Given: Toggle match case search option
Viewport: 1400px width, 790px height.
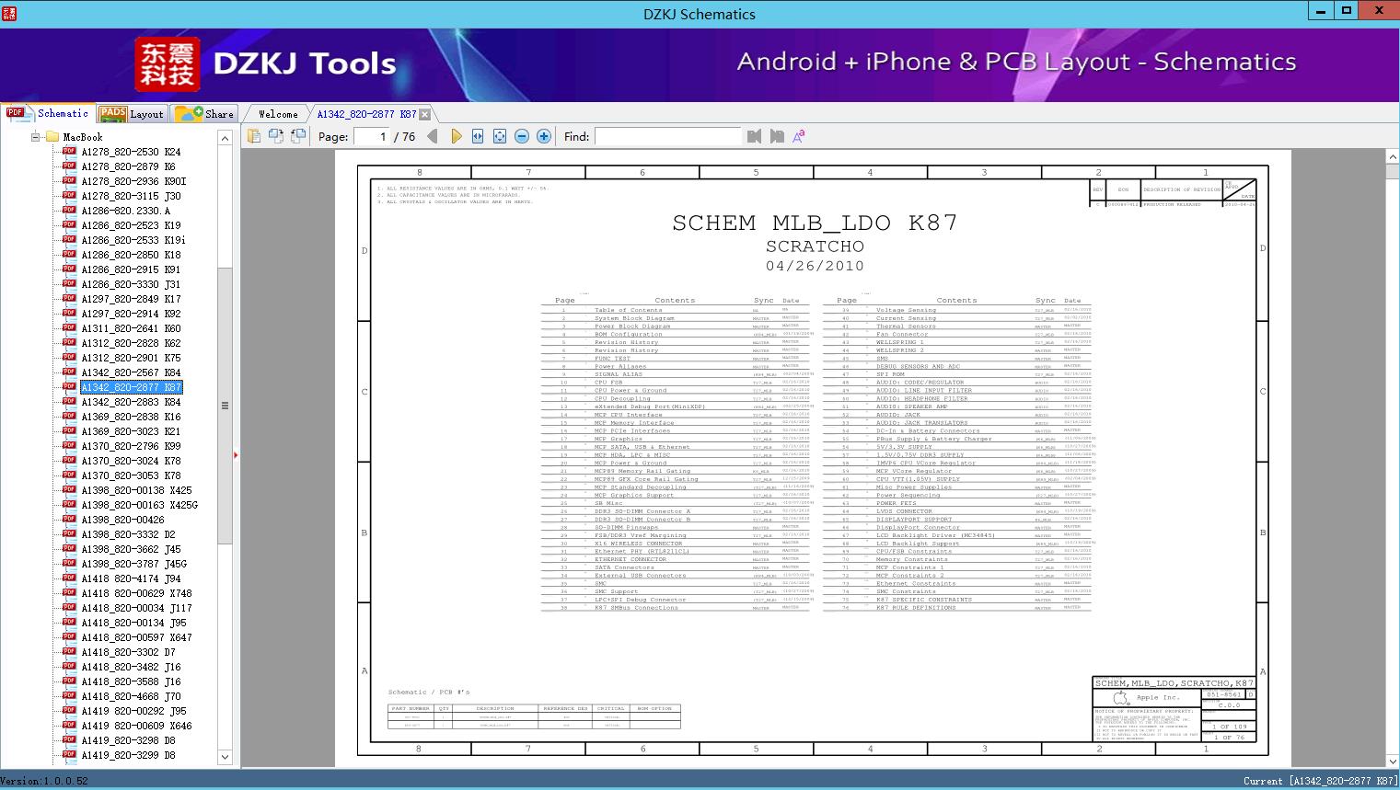Looking at the screenshot, I should pyautogui.click(x=799, y=136).
